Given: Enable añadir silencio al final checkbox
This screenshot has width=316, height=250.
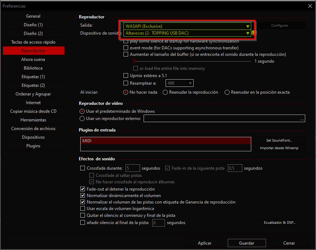Looking at the screenshot, I should (83, 223).
